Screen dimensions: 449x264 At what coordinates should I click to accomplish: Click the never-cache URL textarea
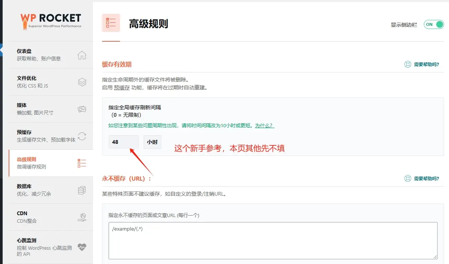pos(273,241)
